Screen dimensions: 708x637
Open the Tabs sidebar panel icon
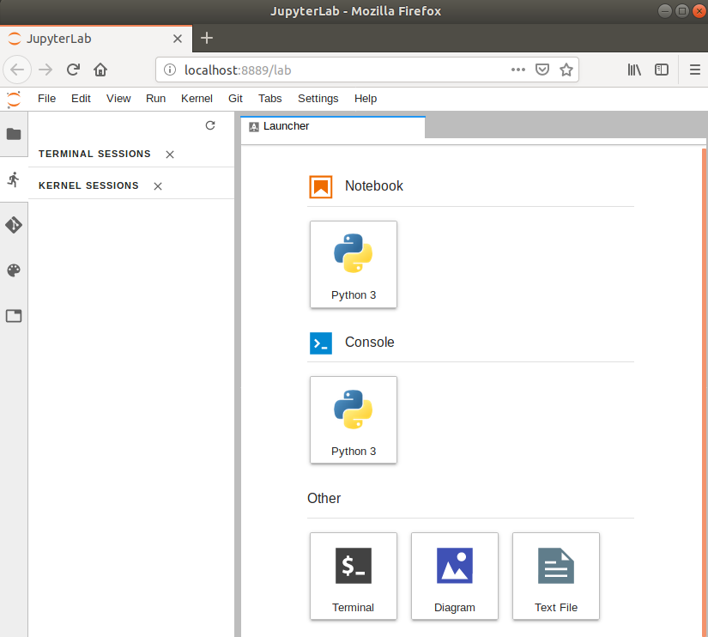pyautogui.click(x=14, y=316)
